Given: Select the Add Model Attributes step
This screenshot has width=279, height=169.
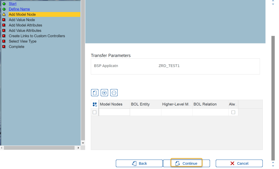Looking at the screenshot, I should pos(25,25).
